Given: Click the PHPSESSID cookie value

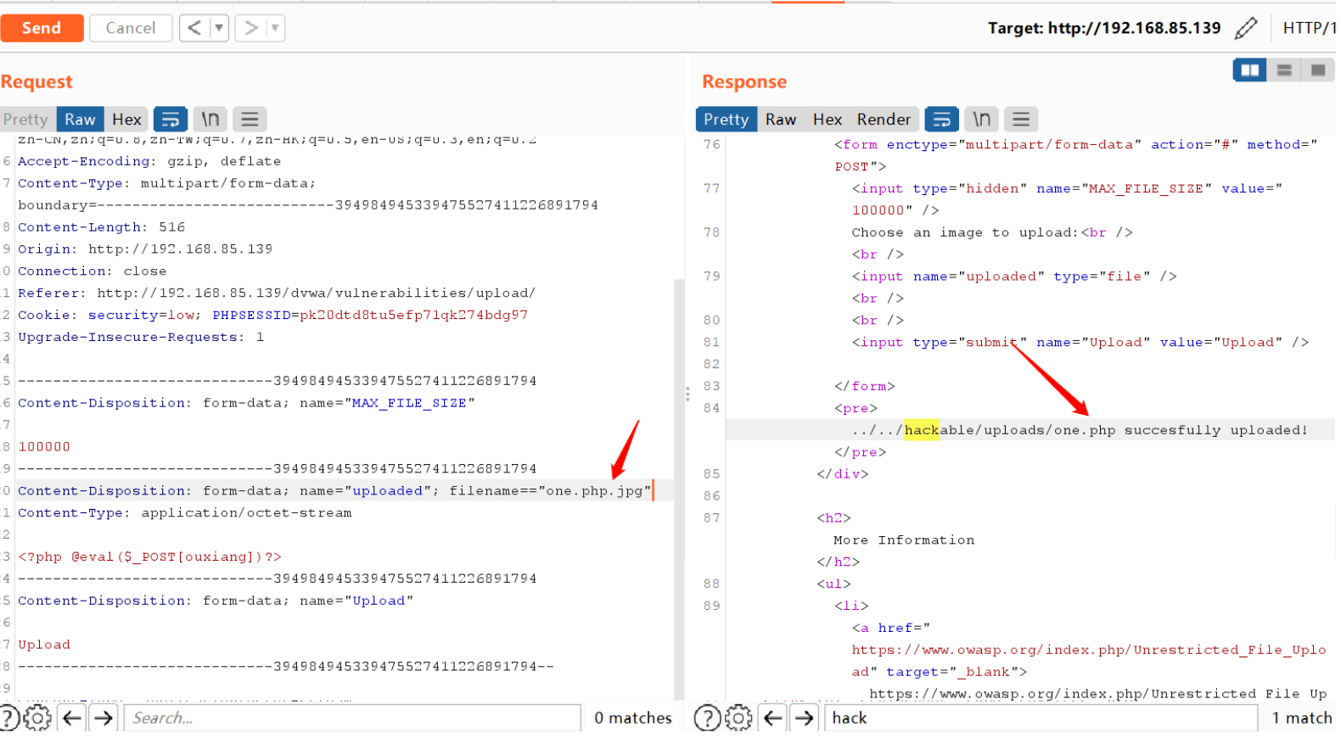Looking at the screenshot, I should 413,315.
